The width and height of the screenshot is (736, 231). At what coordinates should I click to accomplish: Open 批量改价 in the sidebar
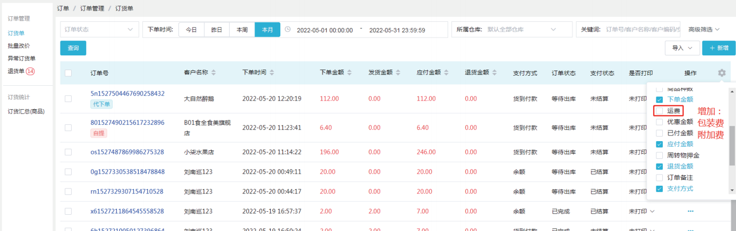pyautogui.click(x=19, y=46)
